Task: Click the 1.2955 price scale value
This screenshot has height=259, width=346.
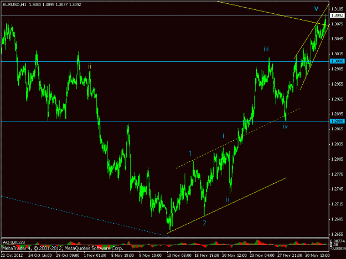Action: pyautogui.click(x=337, y=84)
